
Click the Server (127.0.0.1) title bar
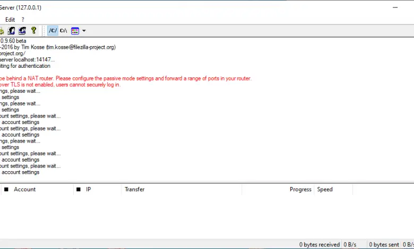pyautogui.click(x=21, y=7)
